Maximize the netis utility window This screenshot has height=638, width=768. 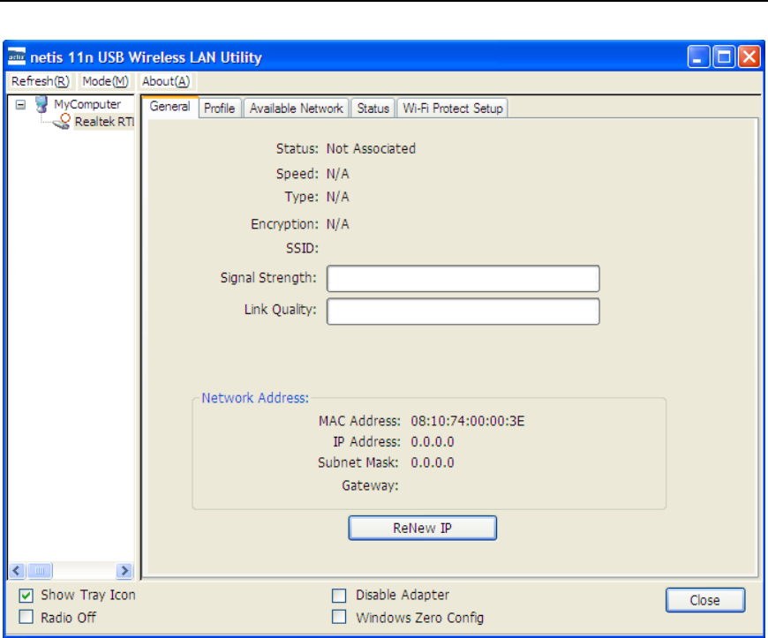coord(724,56)
